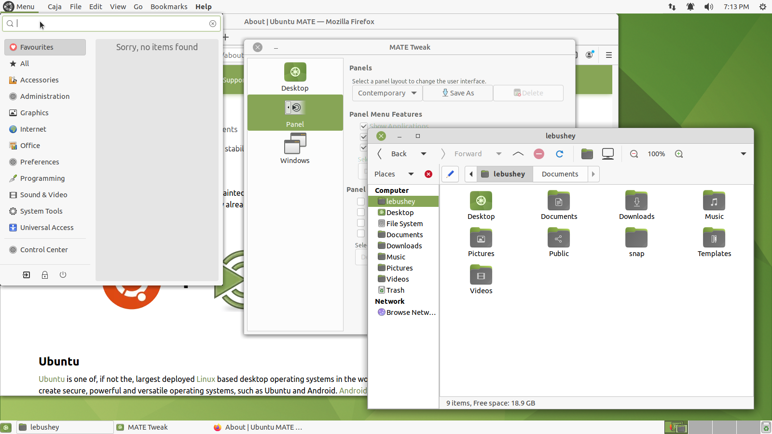
Task: Click the Reload icon in Caja toolbar
Action: pyautogui.click(x=560, y=154)
